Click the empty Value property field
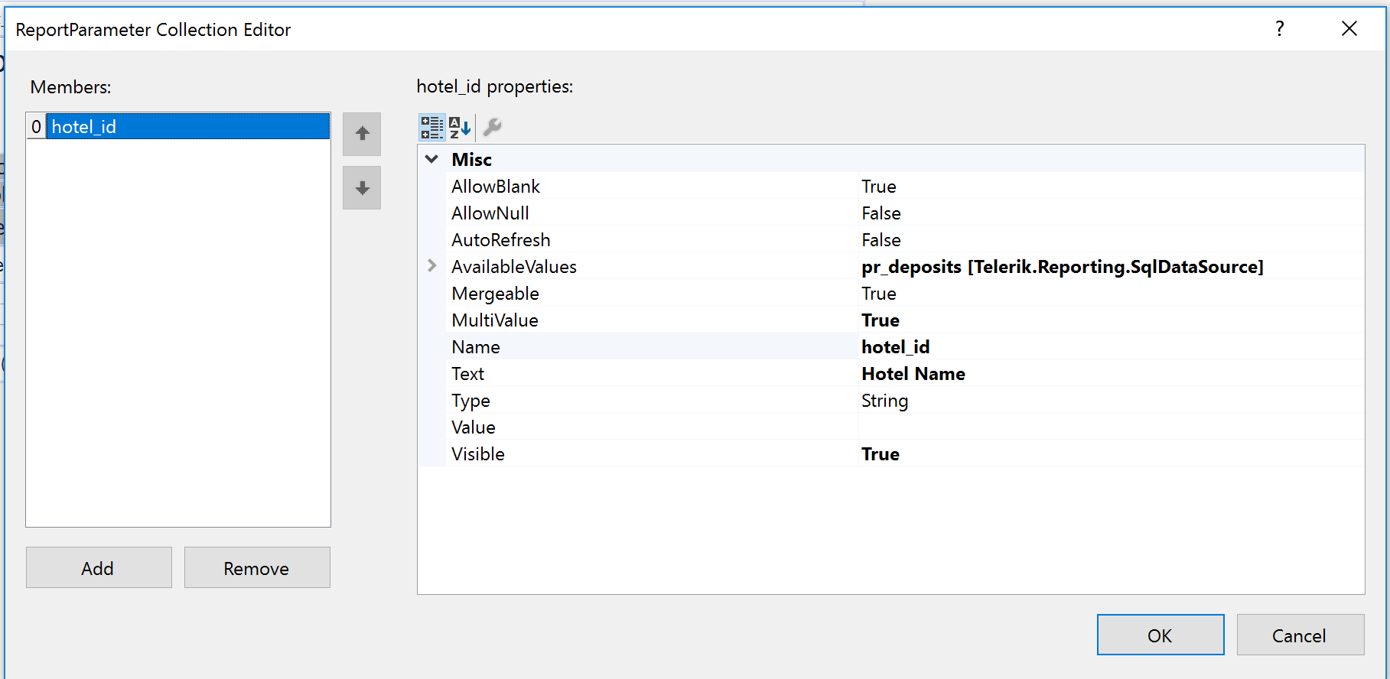The height and width of the screenshot is (679, 1390). tap(1109, 427)
